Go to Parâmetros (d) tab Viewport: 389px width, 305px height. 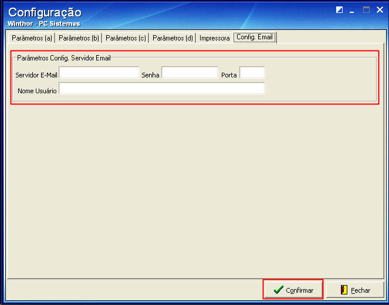click(172, 38)
